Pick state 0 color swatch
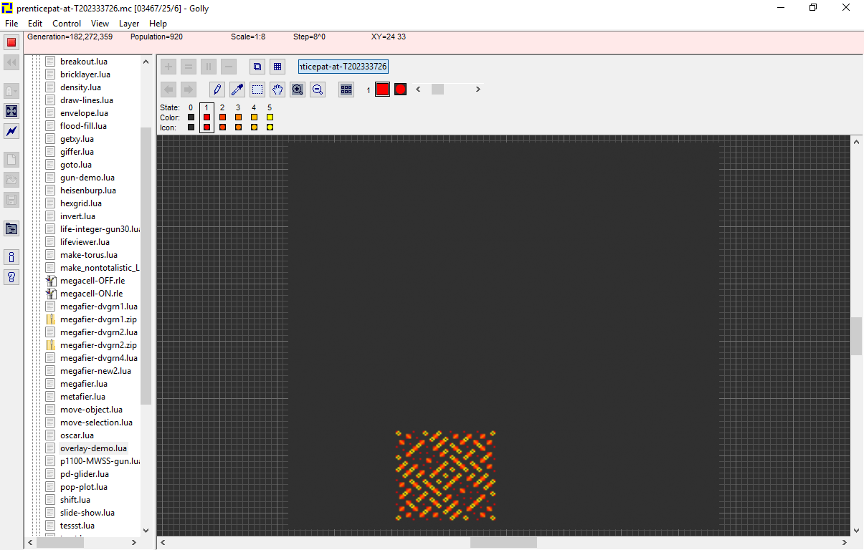This screenshot has height=550, width=864. coord(191,117)
